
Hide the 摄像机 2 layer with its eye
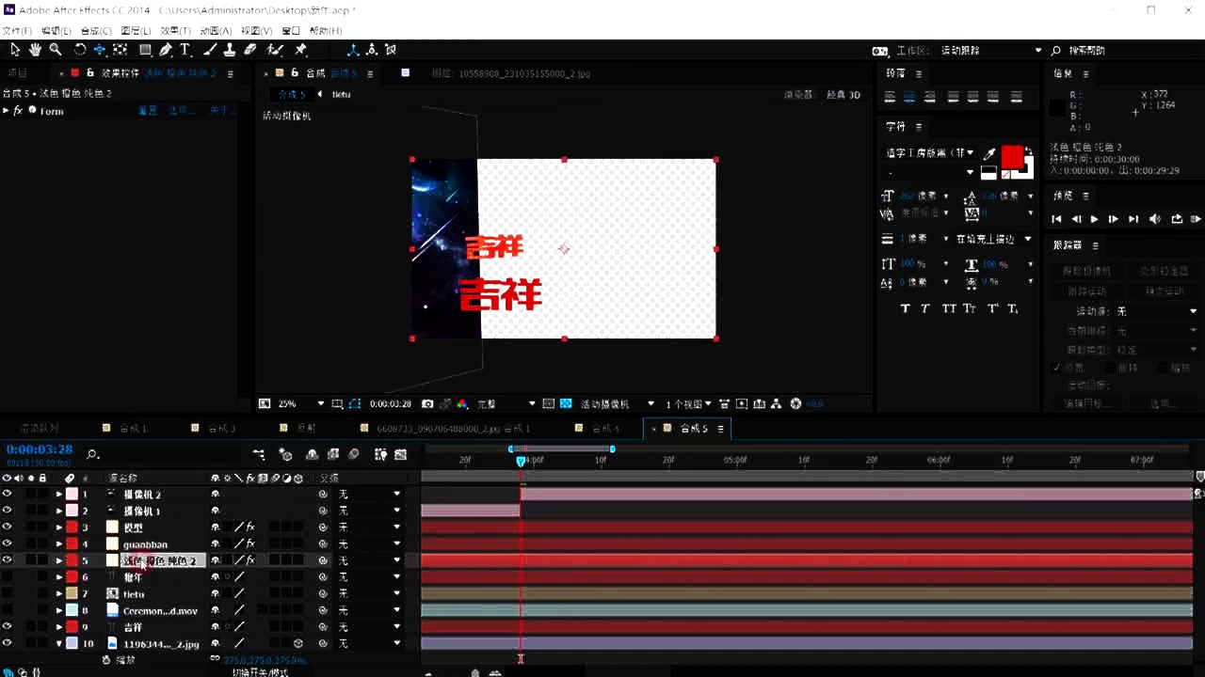(x=7, y=494)
